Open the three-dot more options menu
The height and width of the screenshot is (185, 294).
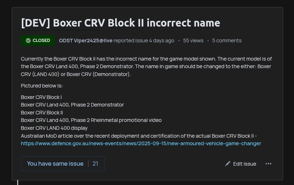tap(268, 164)
